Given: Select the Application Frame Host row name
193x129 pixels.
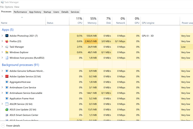Looking at the screenshot, I should [22, 99].
